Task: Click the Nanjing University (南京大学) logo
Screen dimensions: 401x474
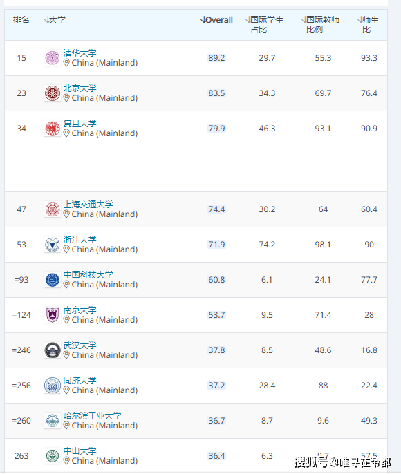Action: coord(53,315)
